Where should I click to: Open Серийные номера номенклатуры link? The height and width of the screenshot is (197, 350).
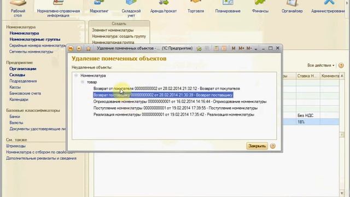38,45
